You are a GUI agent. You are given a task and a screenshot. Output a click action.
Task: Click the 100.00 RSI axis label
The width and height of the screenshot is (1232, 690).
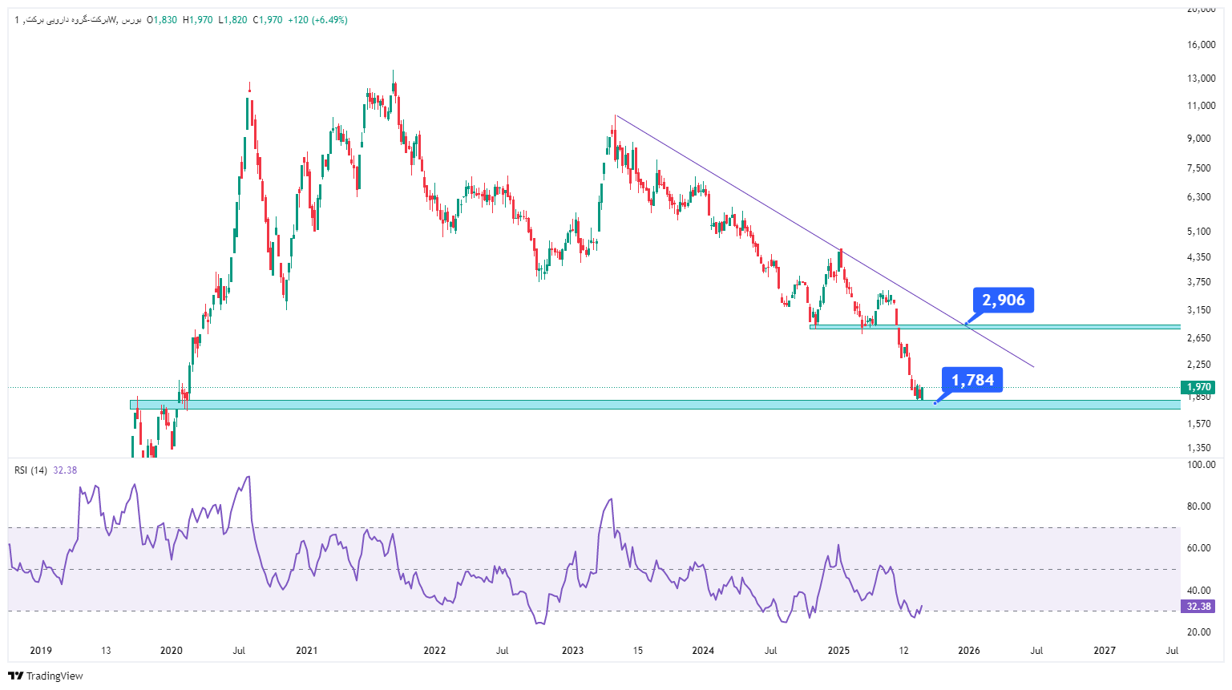[x=1202, y=465]
